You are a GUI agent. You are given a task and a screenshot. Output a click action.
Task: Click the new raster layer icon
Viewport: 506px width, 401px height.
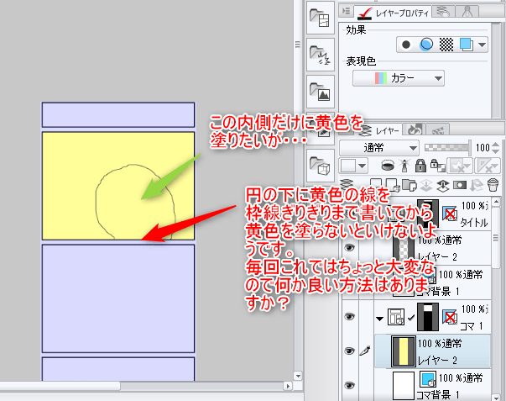coord(376,186)
